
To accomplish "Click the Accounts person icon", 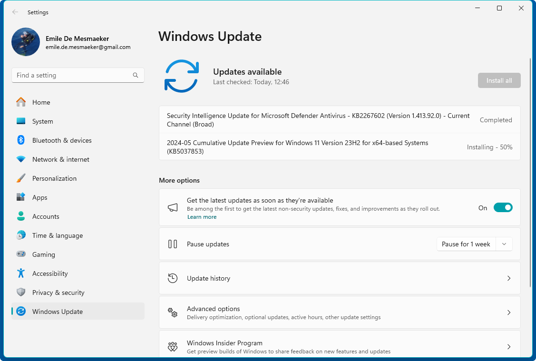I will 21,216.
